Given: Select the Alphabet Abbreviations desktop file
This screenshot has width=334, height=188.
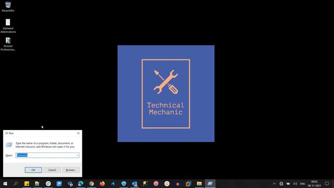Looking at the screenshot, I should coord(8,26).
